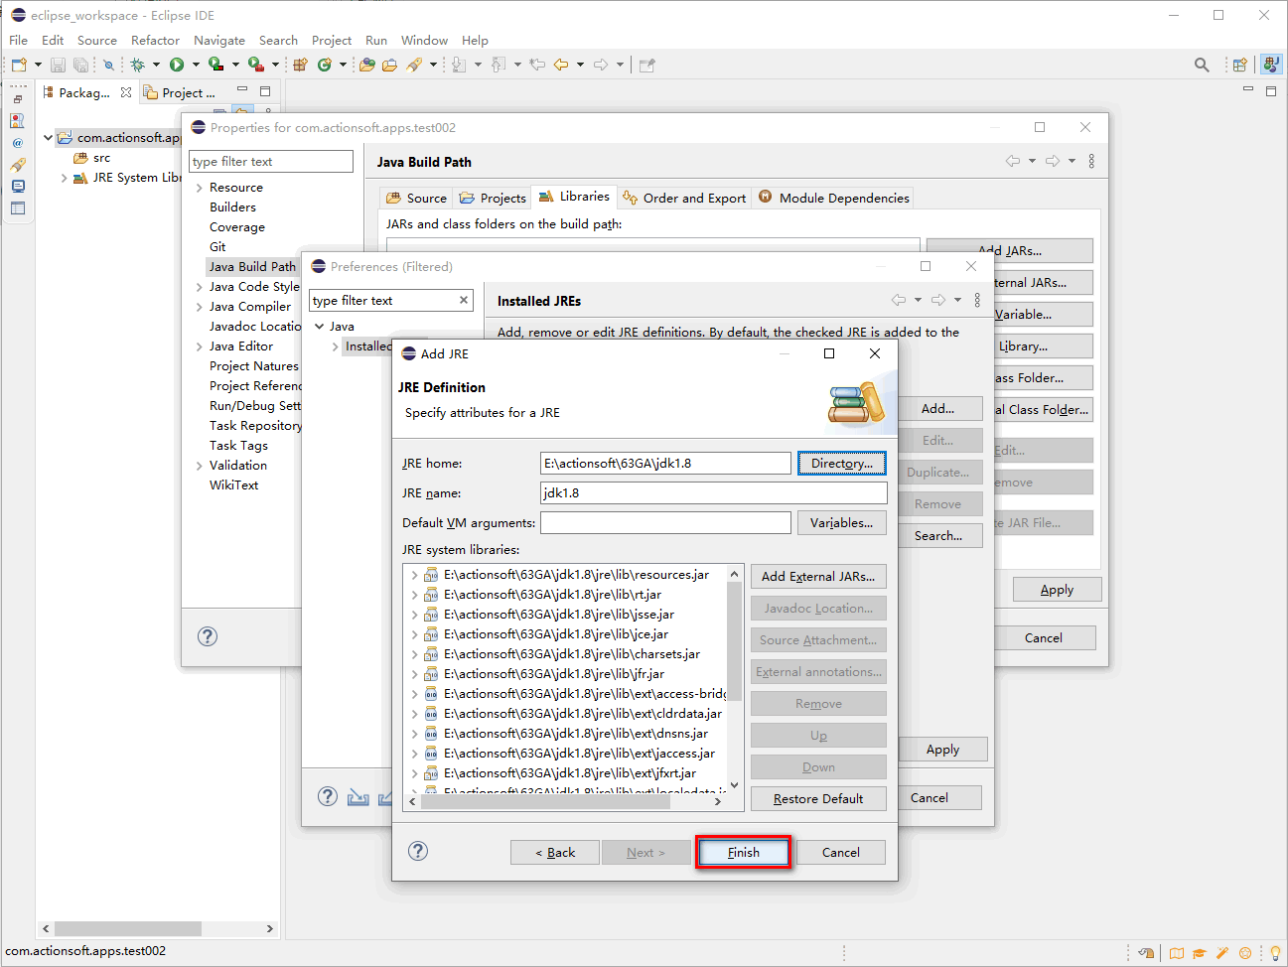
Task: Expand the resources.jar library entry
Action: [x=414, y=575]
